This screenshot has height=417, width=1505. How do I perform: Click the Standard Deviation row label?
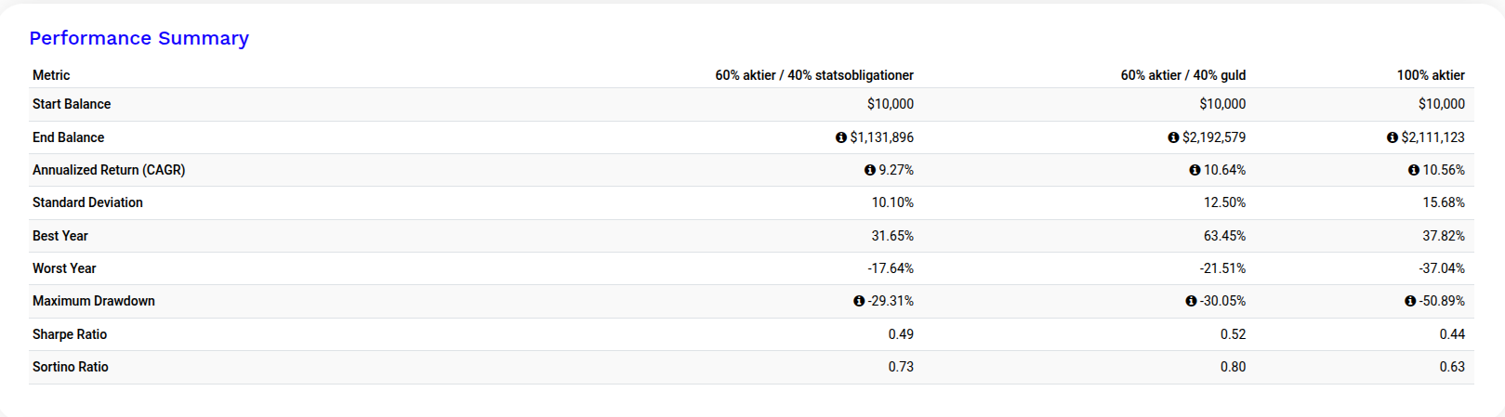87,202
